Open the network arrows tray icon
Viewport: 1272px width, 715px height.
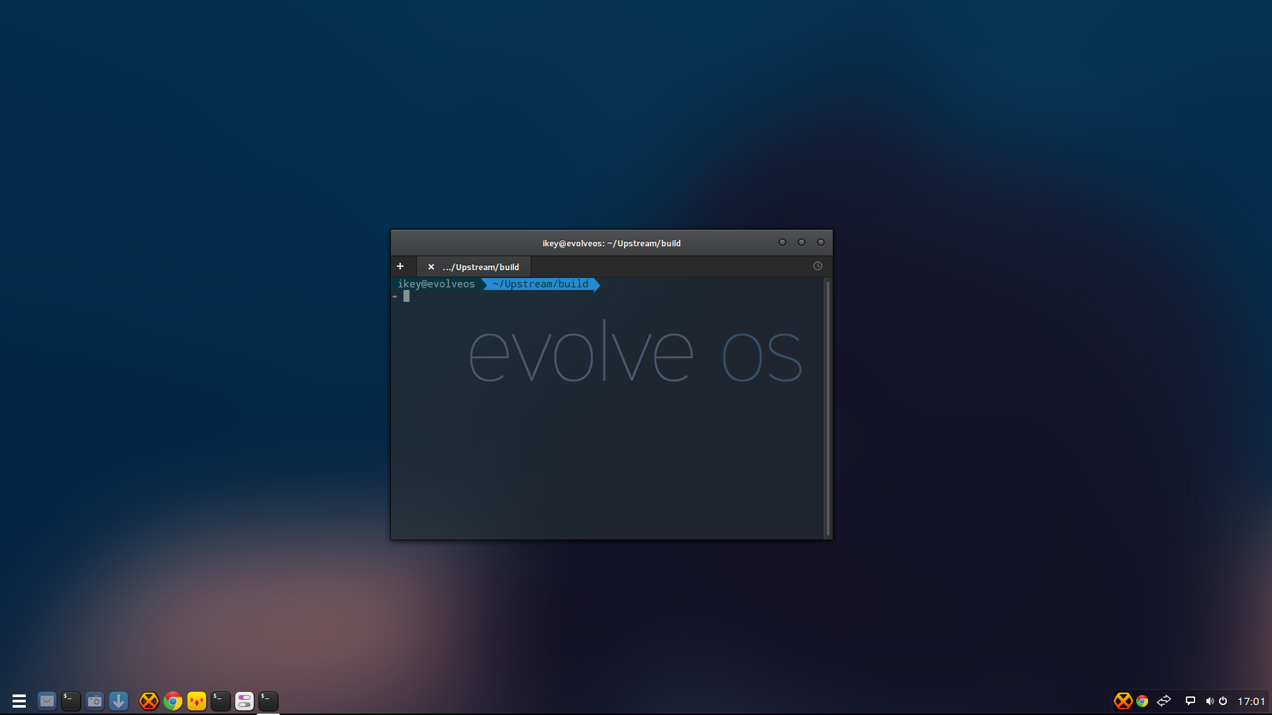coord(1164,701)
